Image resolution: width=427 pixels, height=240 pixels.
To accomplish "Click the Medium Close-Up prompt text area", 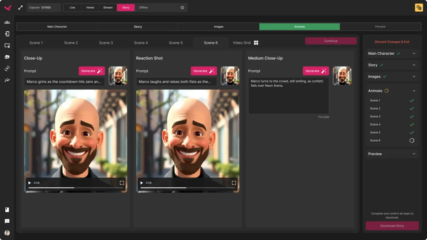I will [x=289, y=96].
